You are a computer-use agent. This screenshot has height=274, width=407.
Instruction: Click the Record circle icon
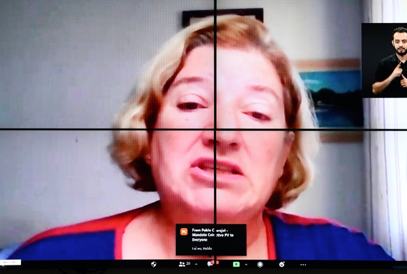(x=260, y=264)
